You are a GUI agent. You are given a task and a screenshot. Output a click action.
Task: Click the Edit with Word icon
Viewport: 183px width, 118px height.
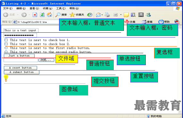[116, 15]
